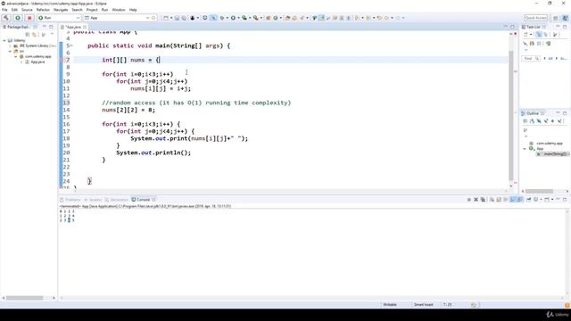
Task: Toggle Link with Editor in Package Explorer
Action: [x=35, y=34]
